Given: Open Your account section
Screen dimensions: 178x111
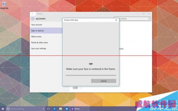Looking at the screenshot, I should click(46, 25).
